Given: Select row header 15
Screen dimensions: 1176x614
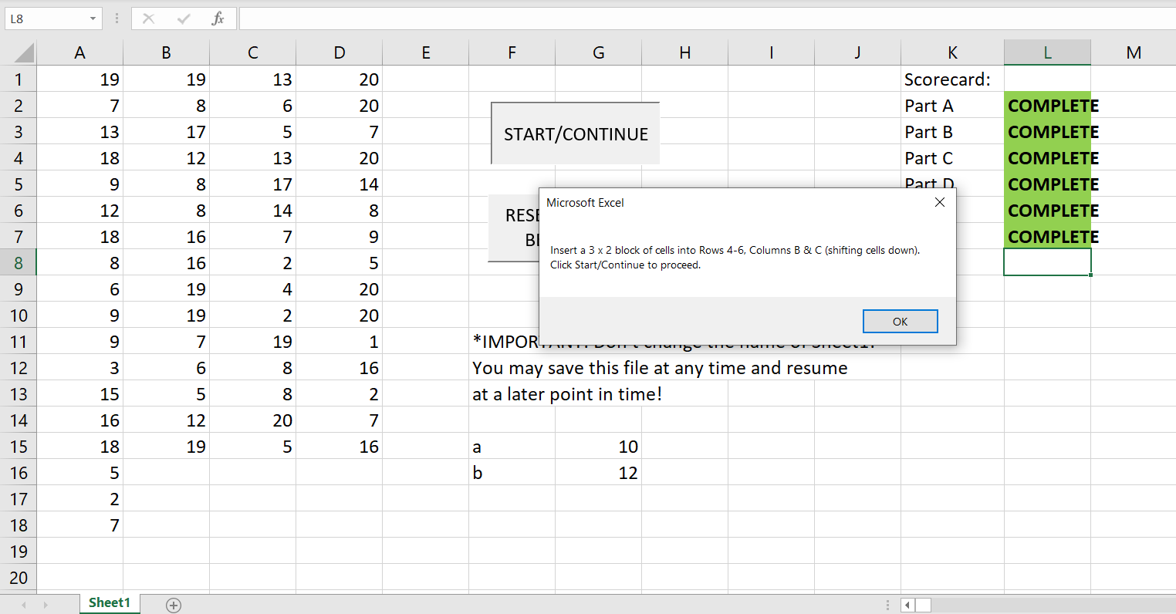Looking at the screenshot, I should (18, 446).
